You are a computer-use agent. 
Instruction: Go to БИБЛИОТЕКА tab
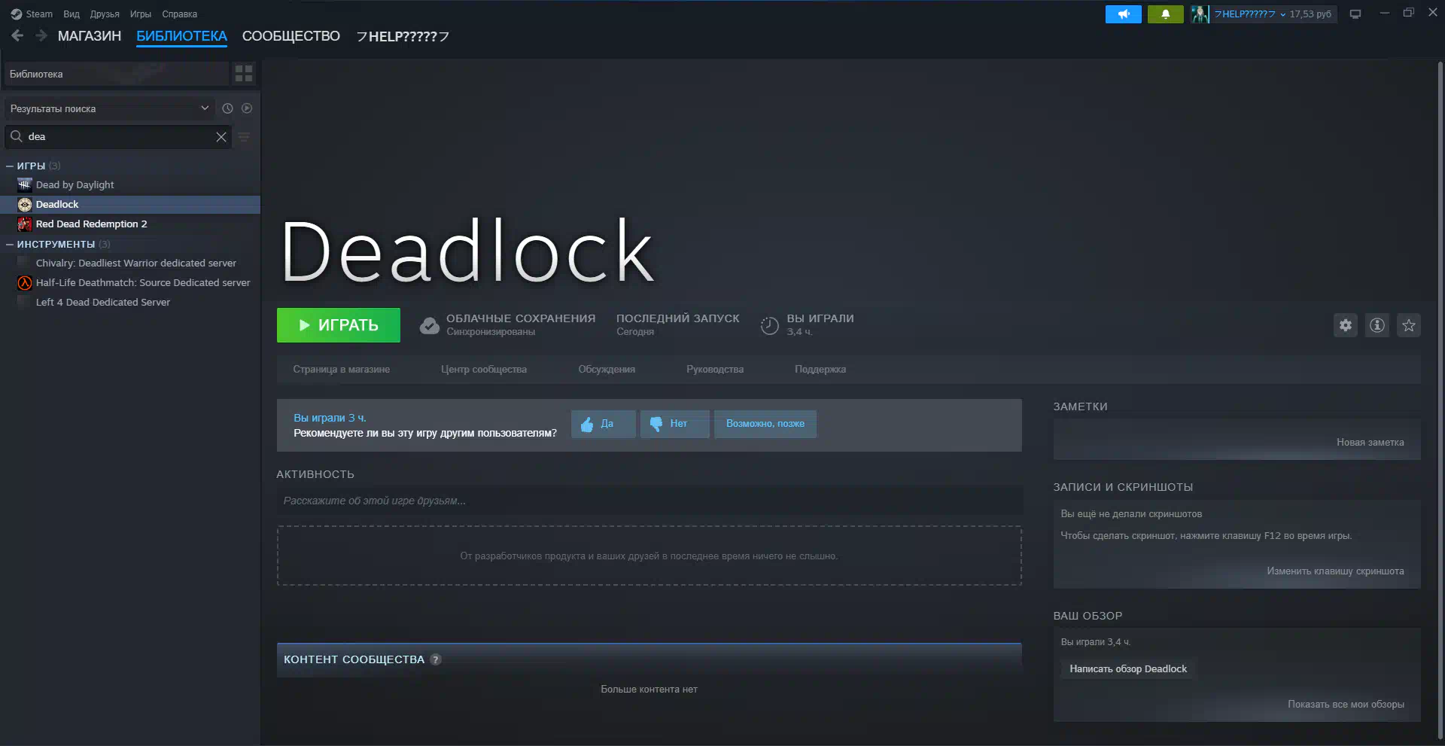pyautogui.click(x=181, y=36)
